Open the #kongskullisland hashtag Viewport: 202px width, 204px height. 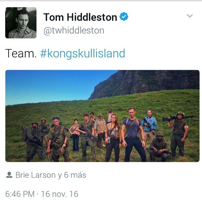(82, 53)
